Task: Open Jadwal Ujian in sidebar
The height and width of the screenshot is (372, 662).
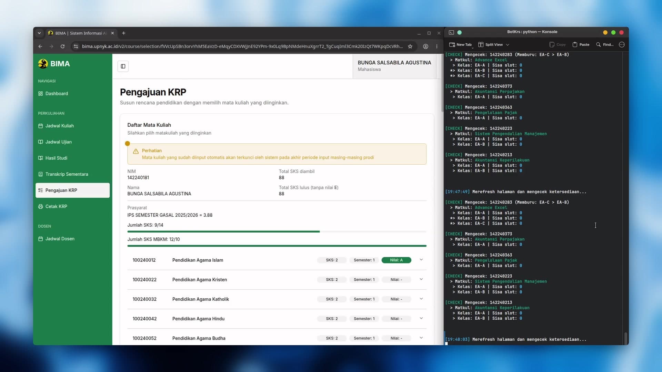Action: pyautogui.click(x=72, y=142)
